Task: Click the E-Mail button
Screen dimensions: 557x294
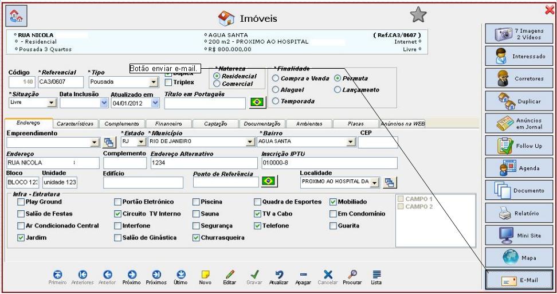Action: pos(519,280)
